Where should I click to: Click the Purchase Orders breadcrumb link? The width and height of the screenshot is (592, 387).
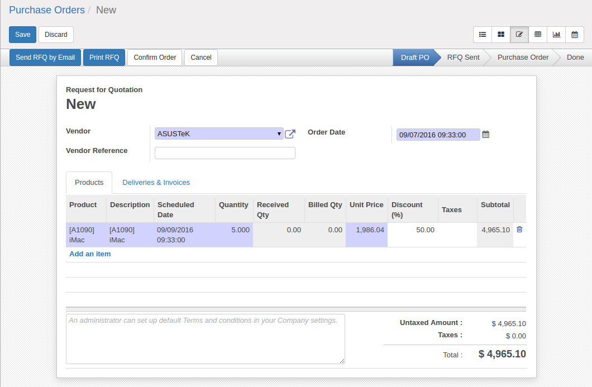47,9
